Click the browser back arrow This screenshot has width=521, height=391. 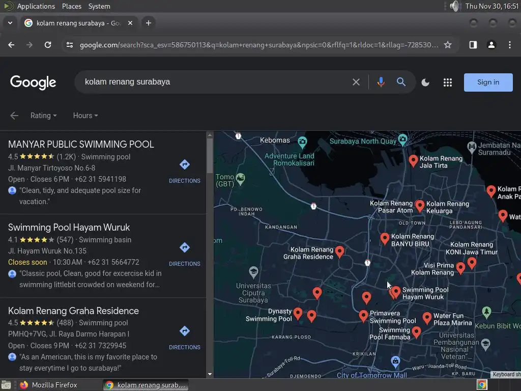(11, 45)
